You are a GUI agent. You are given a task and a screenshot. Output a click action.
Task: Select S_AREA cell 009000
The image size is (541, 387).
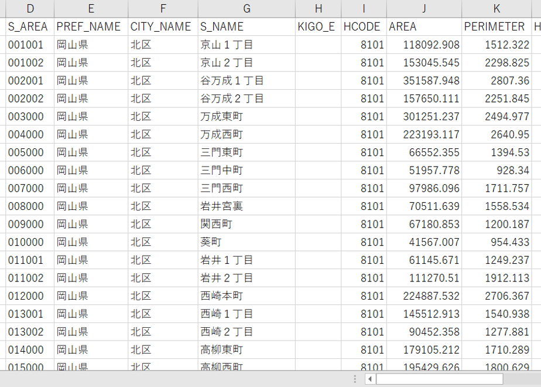point(30,224)
